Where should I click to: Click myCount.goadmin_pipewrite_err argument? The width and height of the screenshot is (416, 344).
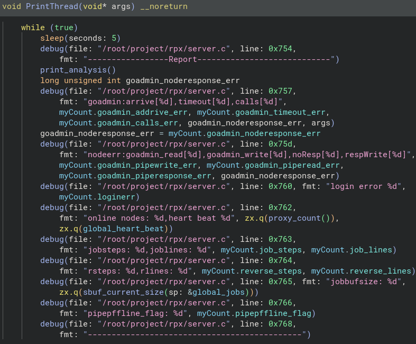pos(130,165)
